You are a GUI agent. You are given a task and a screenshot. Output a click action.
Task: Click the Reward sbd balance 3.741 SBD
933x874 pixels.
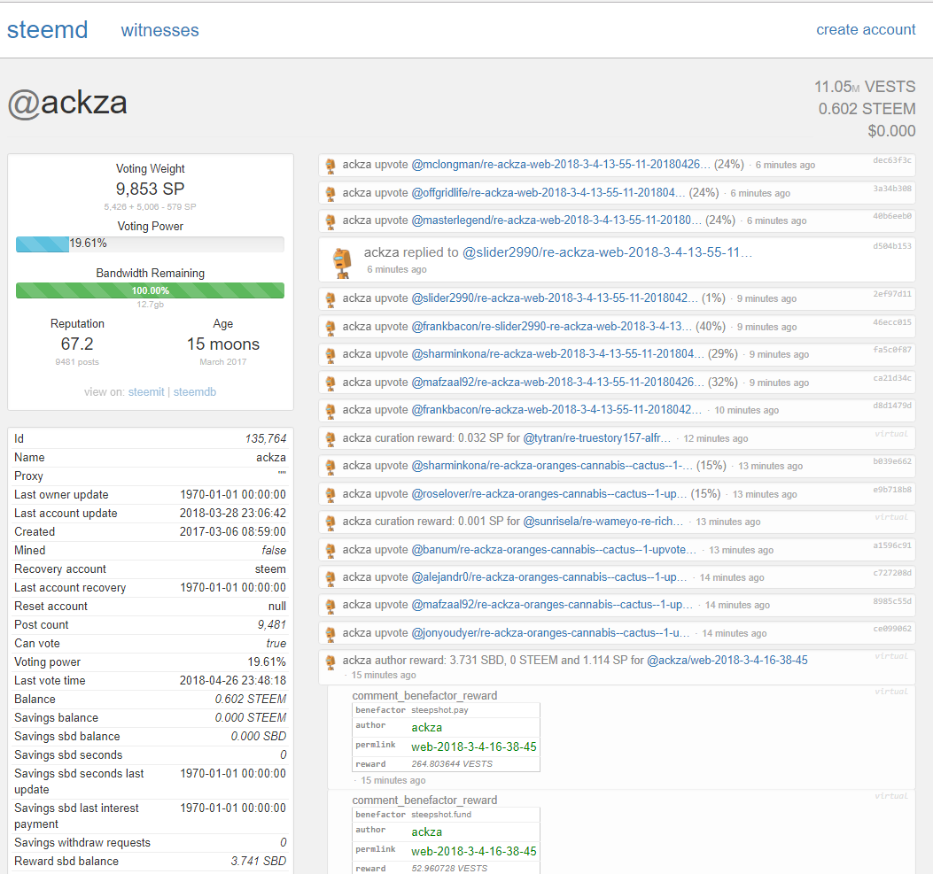pyautogui.click(x=258, y=861)
